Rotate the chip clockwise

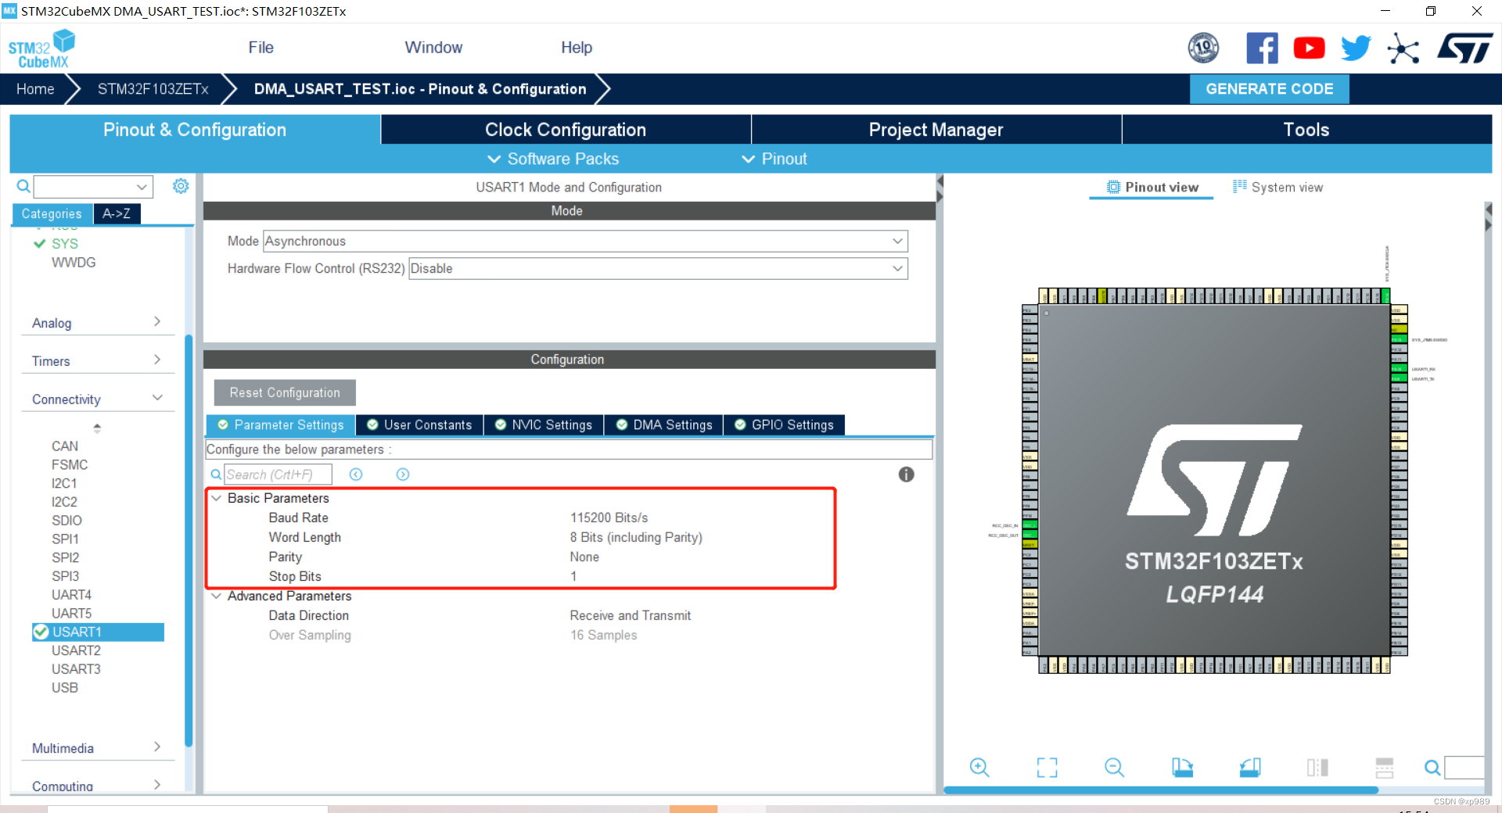(x=1182, y=768)
